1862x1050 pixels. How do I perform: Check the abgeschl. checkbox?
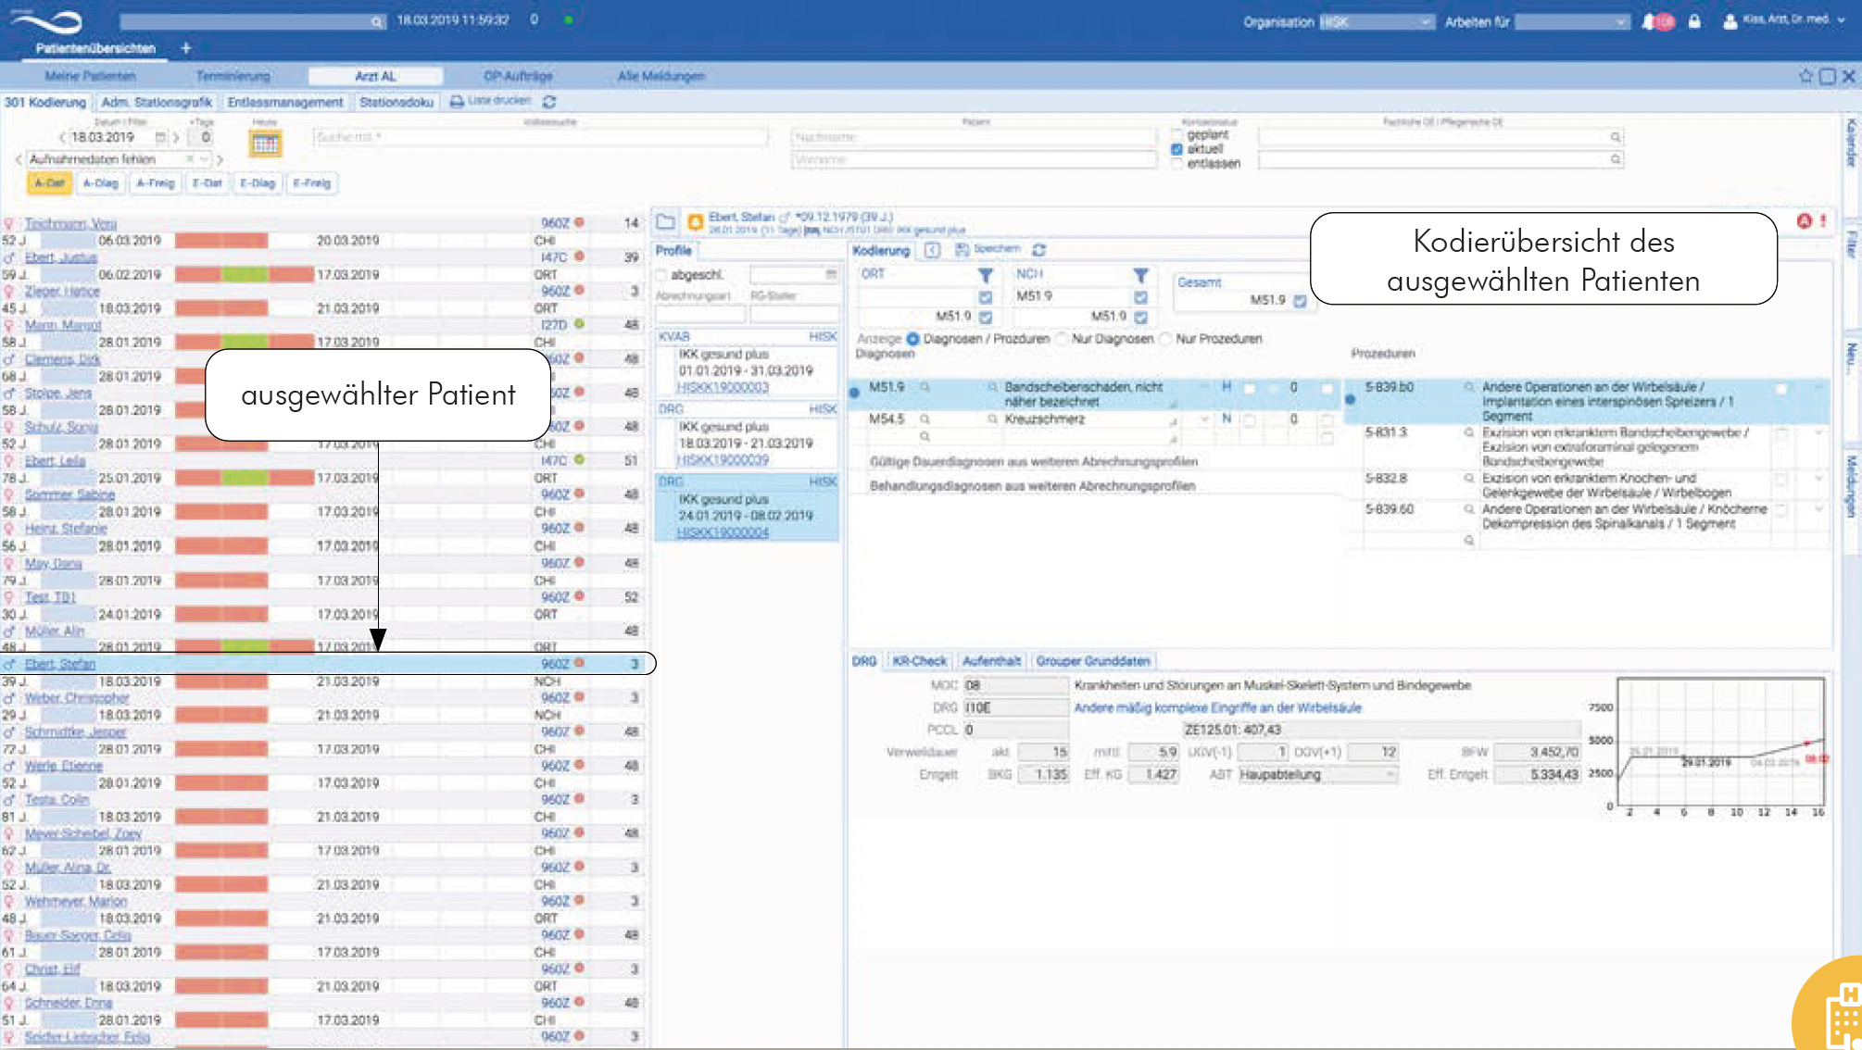(x=661, y=275)
